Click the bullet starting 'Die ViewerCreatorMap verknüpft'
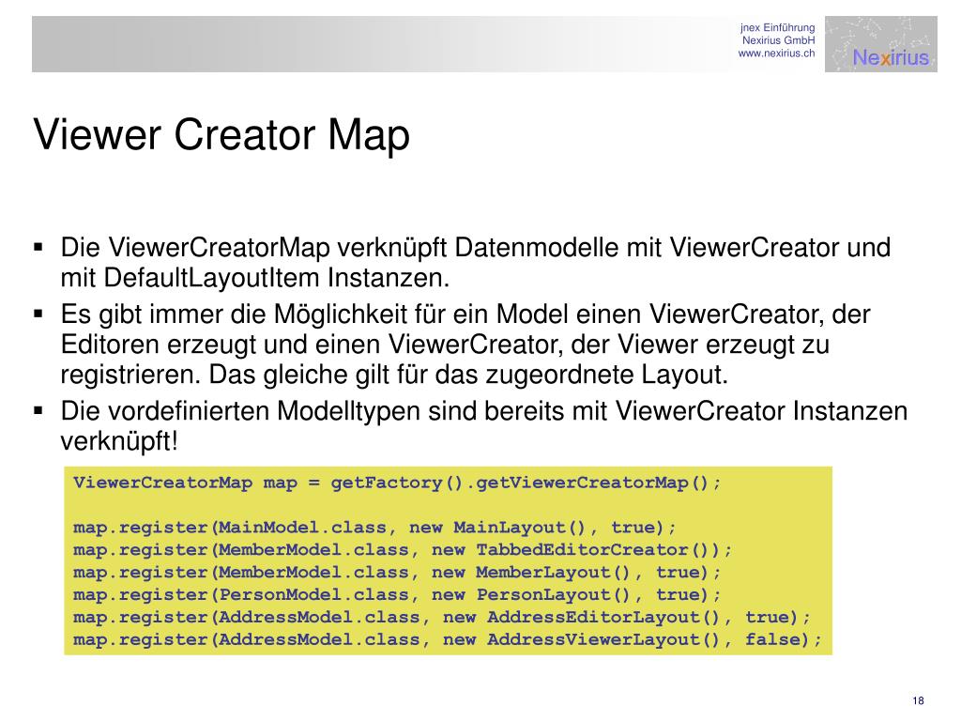The height and width of the screenshot is (721, 961). point(475,263)
